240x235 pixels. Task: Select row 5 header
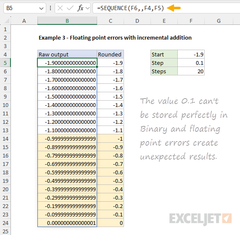pos(5,63)
